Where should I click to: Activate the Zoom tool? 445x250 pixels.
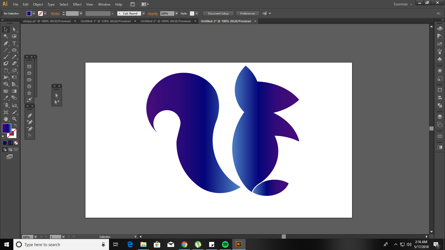pos(14,119)
